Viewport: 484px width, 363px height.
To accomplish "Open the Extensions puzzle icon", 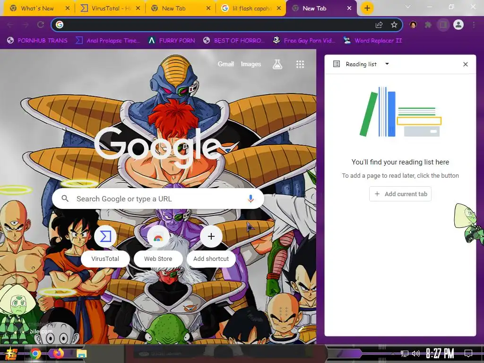I will [x=428, y=25].
